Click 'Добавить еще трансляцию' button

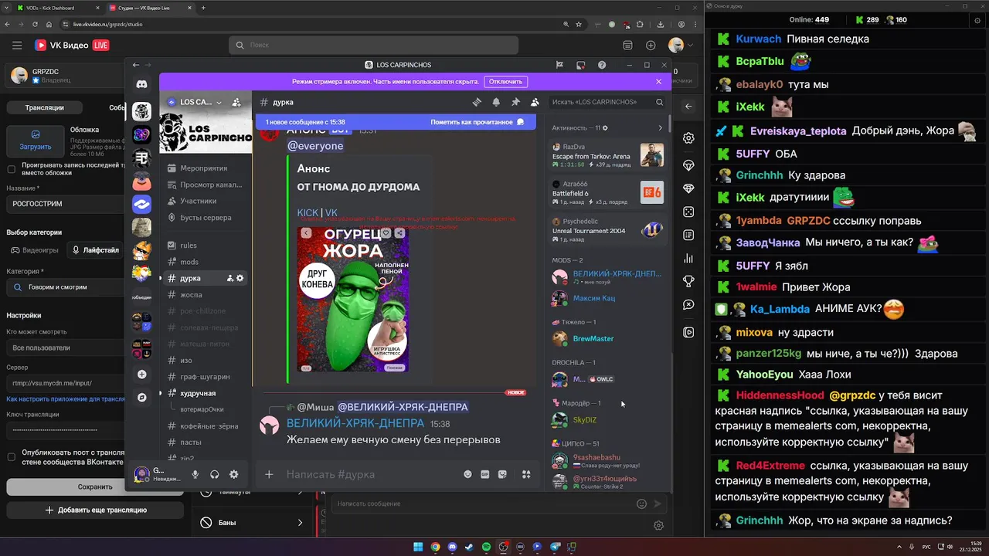(95, 510)
